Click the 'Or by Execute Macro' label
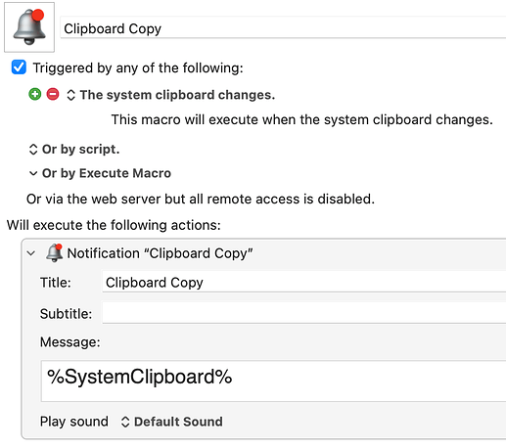Image resolution: width=506 pixels, height=448 pixels. point(107,173)
